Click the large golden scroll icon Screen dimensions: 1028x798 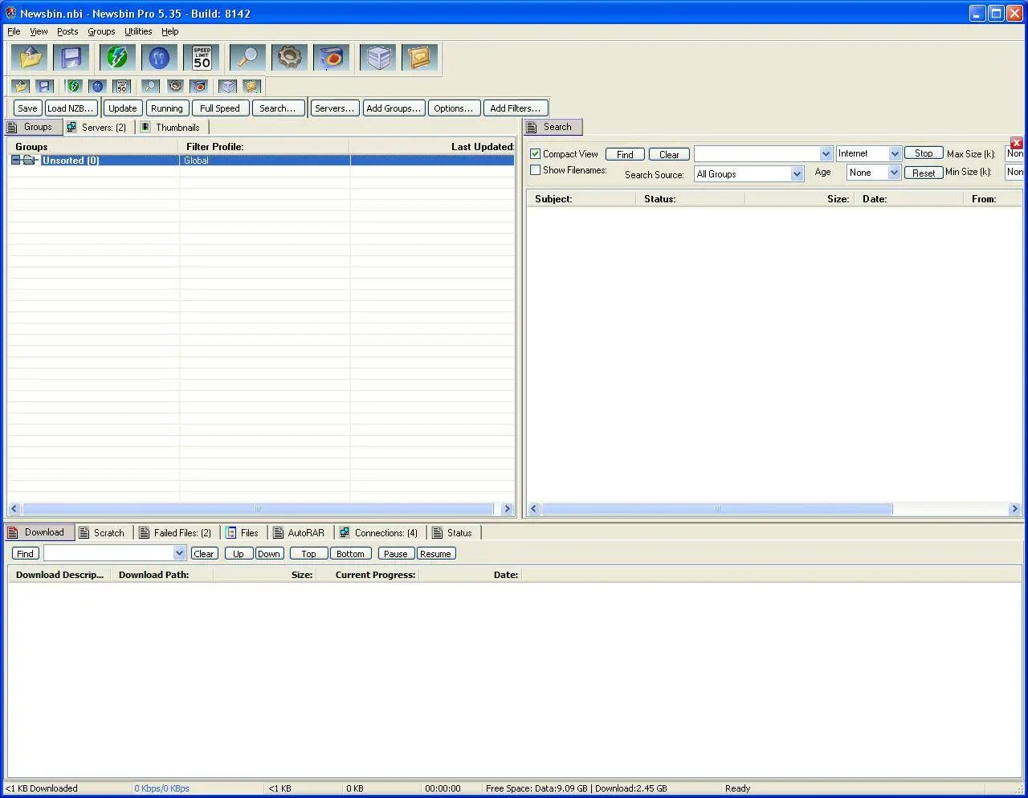tap(419, 58)
